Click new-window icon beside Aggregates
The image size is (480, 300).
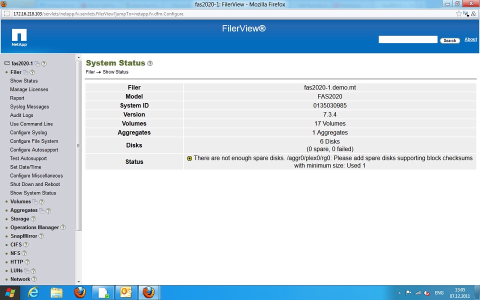(41, 210)
